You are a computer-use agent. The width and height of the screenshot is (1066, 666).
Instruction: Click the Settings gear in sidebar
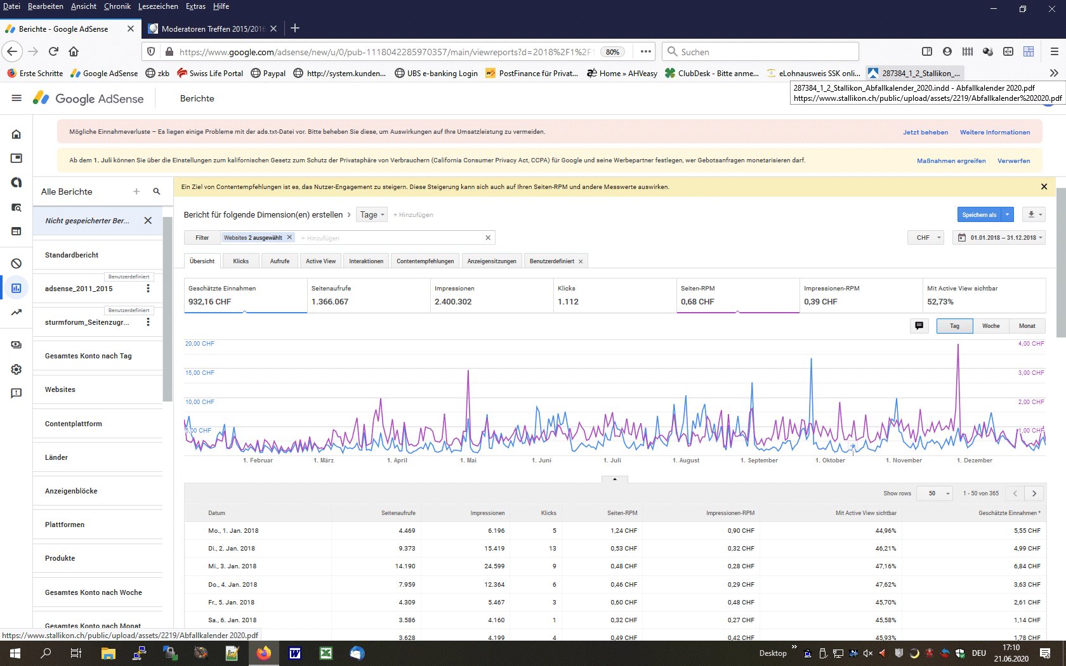click(x=16, y=369)
